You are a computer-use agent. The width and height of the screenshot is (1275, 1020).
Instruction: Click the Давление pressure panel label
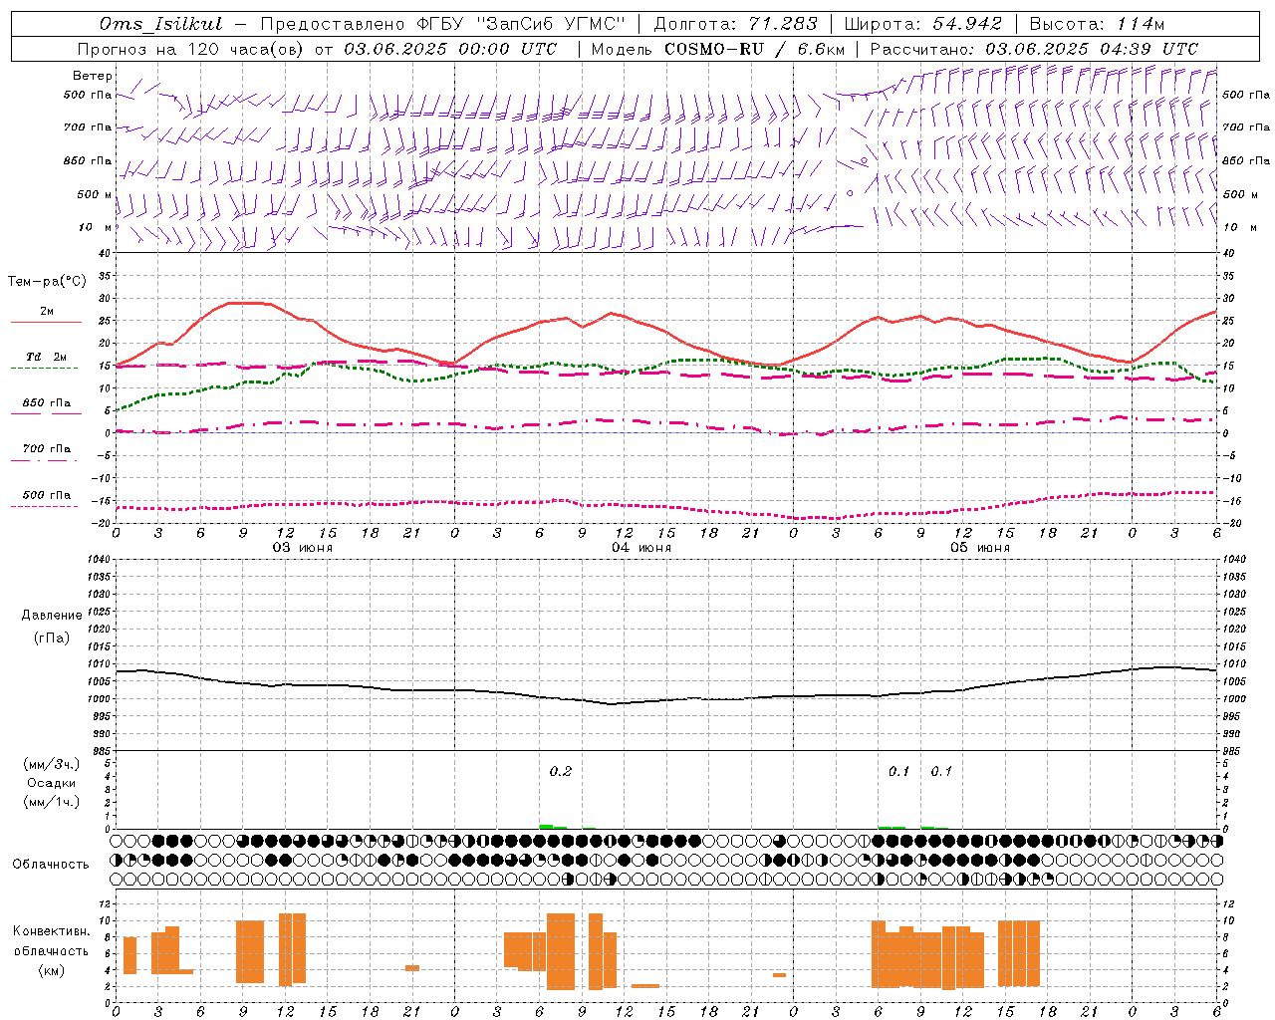[52, 616]
